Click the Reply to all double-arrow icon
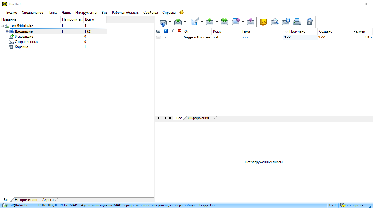This screenshot has width=373, height=208. pos(224,22)
